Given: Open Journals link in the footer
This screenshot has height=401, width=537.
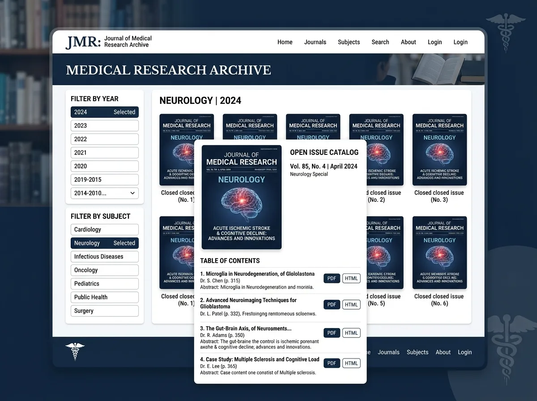Looking at the screenshot, I should [388, 352].
